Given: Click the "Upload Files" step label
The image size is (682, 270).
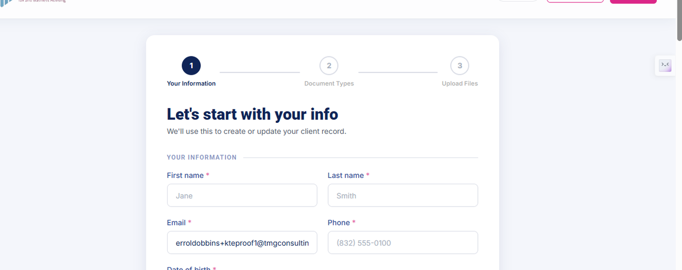Looking at the screenshot, I should [460, 83].
